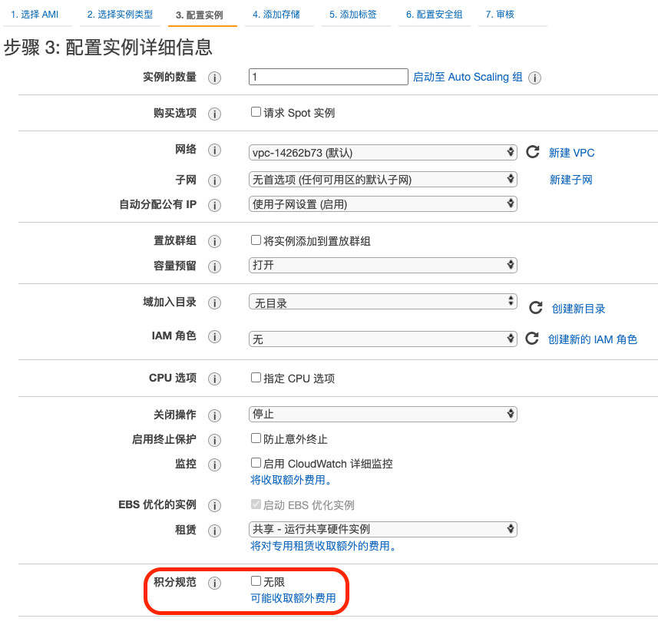The height and width of the screenshot is (625, 658).
Task: Open the 租赁 tenancy dropdown
Action: click(382, 529)
